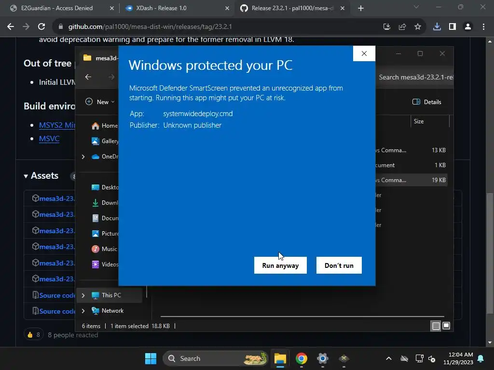Image resolution: width=494 pixels, height=370 pixels.
Task: Select the 13 KB file row
Action: click(x=411, y=150)
